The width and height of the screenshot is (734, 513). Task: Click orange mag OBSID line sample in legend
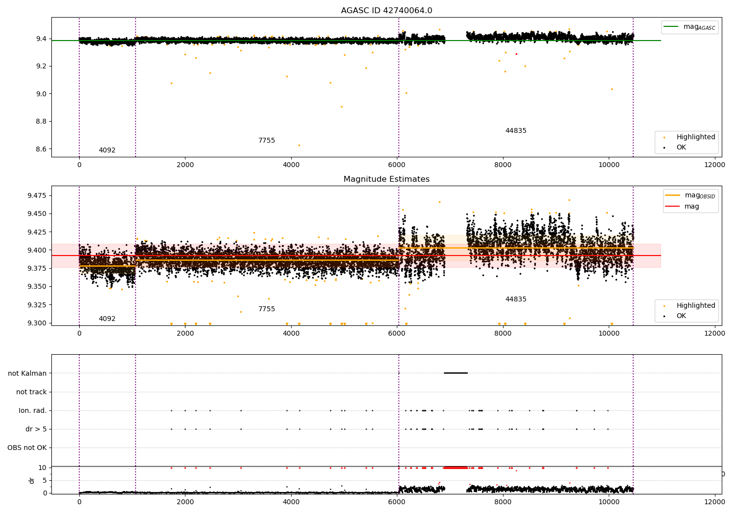click(672, 195)
